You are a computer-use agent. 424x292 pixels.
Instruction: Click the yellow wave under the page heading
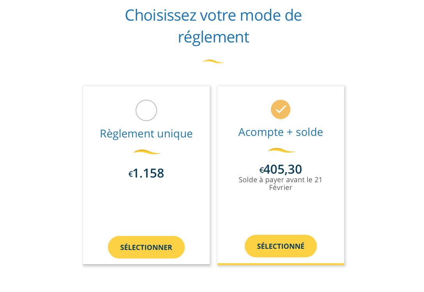(x=213, y=61)
